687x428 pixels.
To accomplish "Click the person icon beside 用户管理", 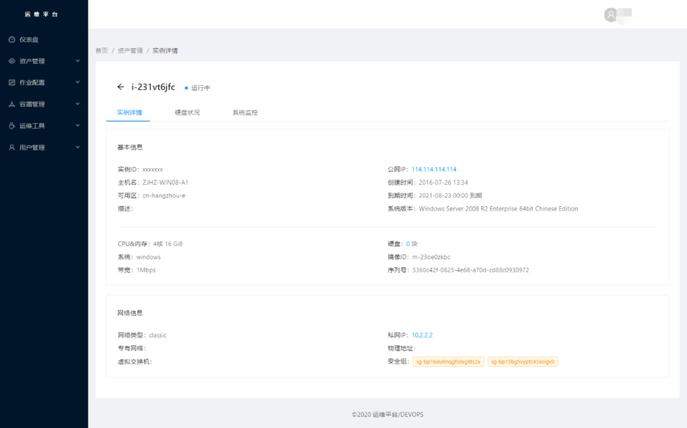I will pos(12,147).
